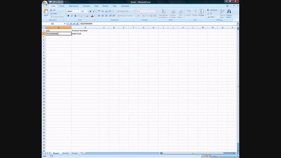The width and height of the screenshot is (281, 158).
Task: Click Enter checkmark in formula bar
Action: pos(74,24)
